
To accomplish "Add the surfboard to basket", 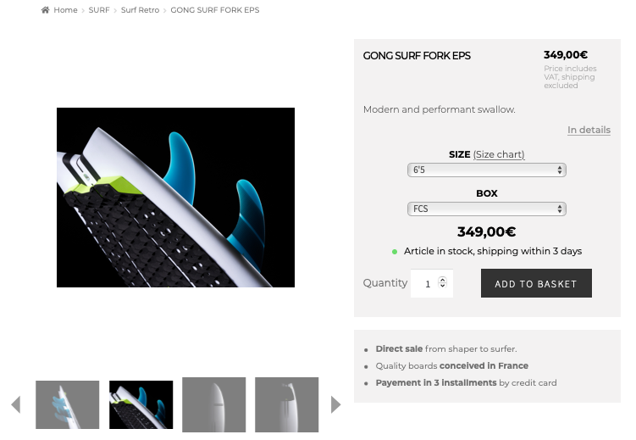I will click(x=536, y=283).
